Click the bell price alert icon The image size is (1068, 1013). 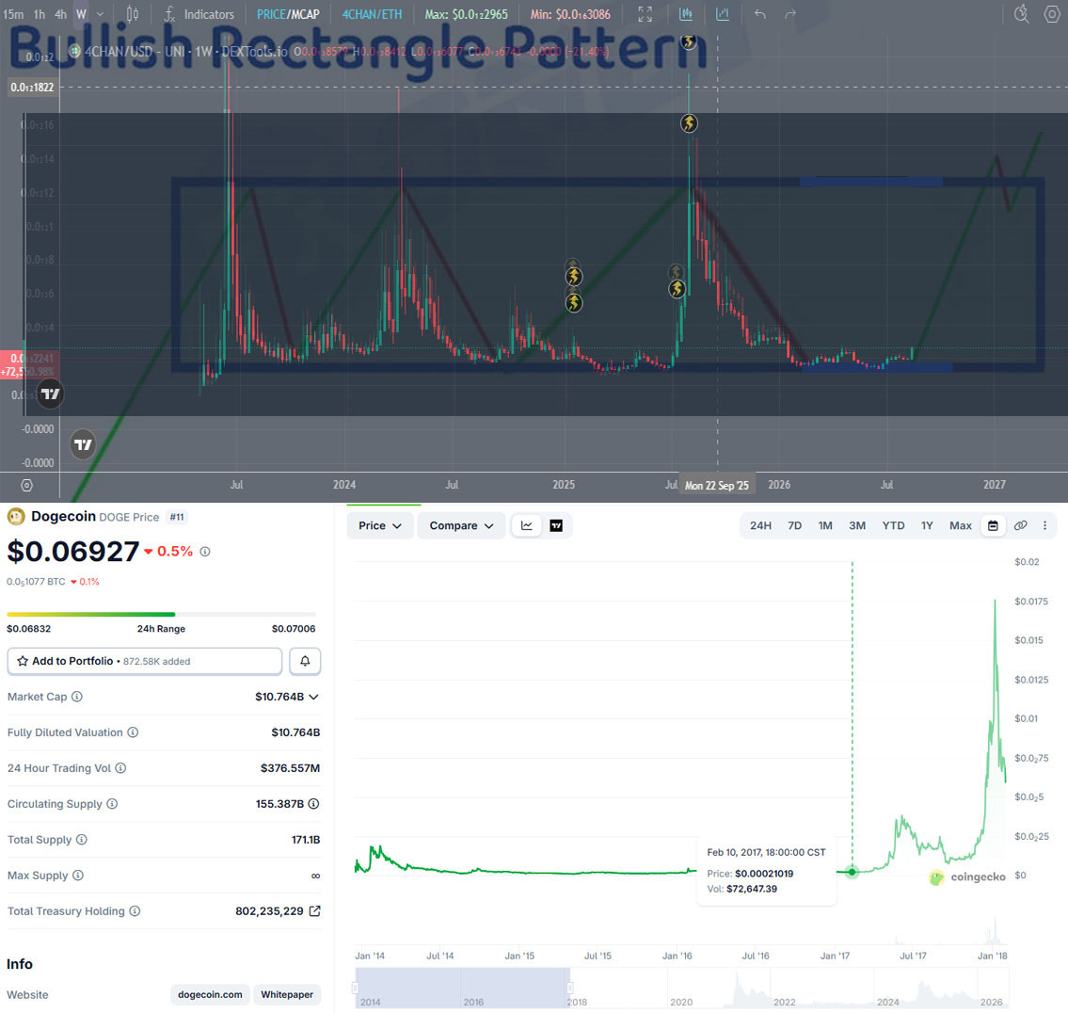pyautogui.click(x=305, y=661)
